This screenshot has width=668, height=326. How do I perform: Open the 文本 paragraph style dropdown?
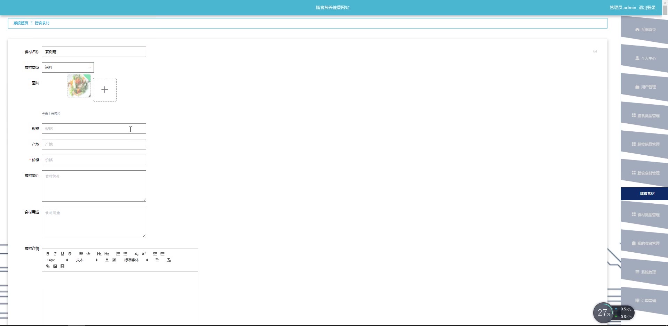tap(87, 260)
